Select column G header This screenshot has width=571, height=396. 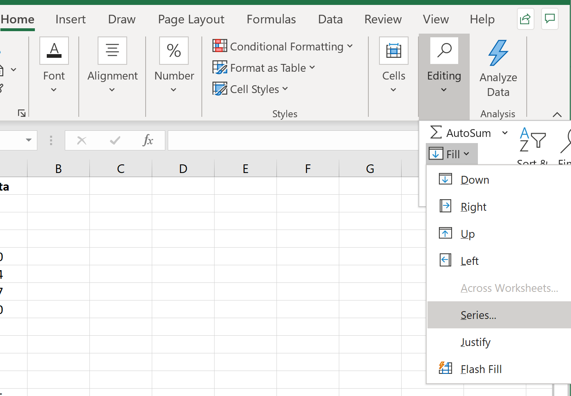370,168
